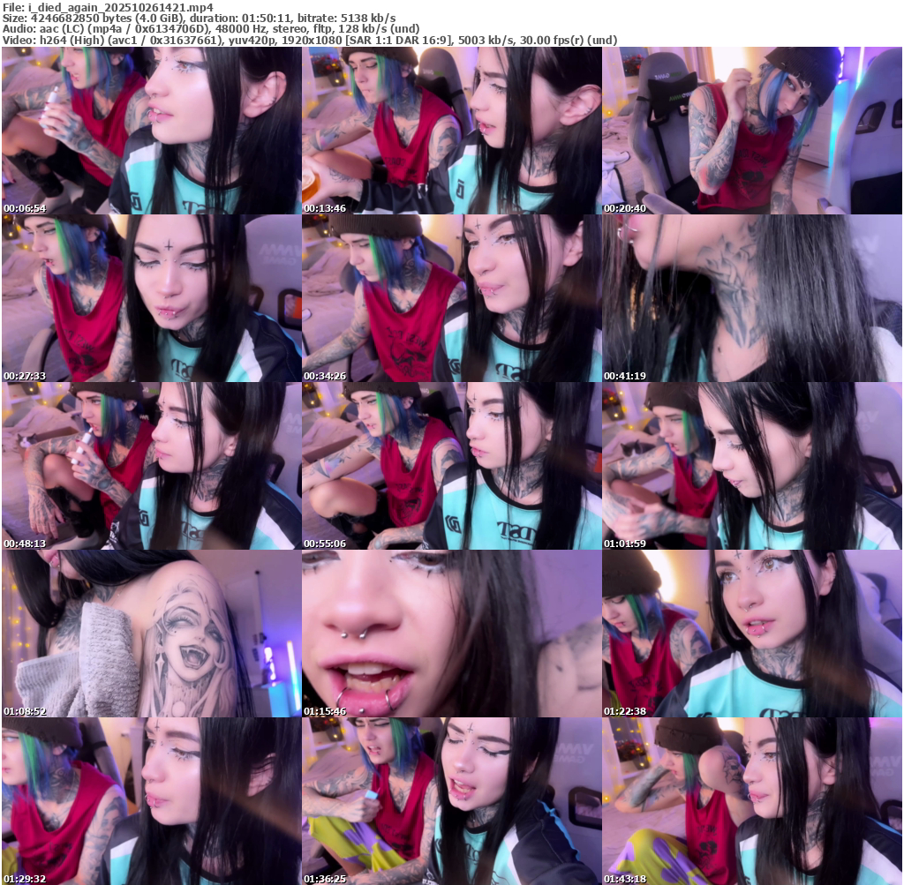The image size is (904, 885).
Task: Click the file name i_died_again_202510261421.mp4
Action: [120, 7]
